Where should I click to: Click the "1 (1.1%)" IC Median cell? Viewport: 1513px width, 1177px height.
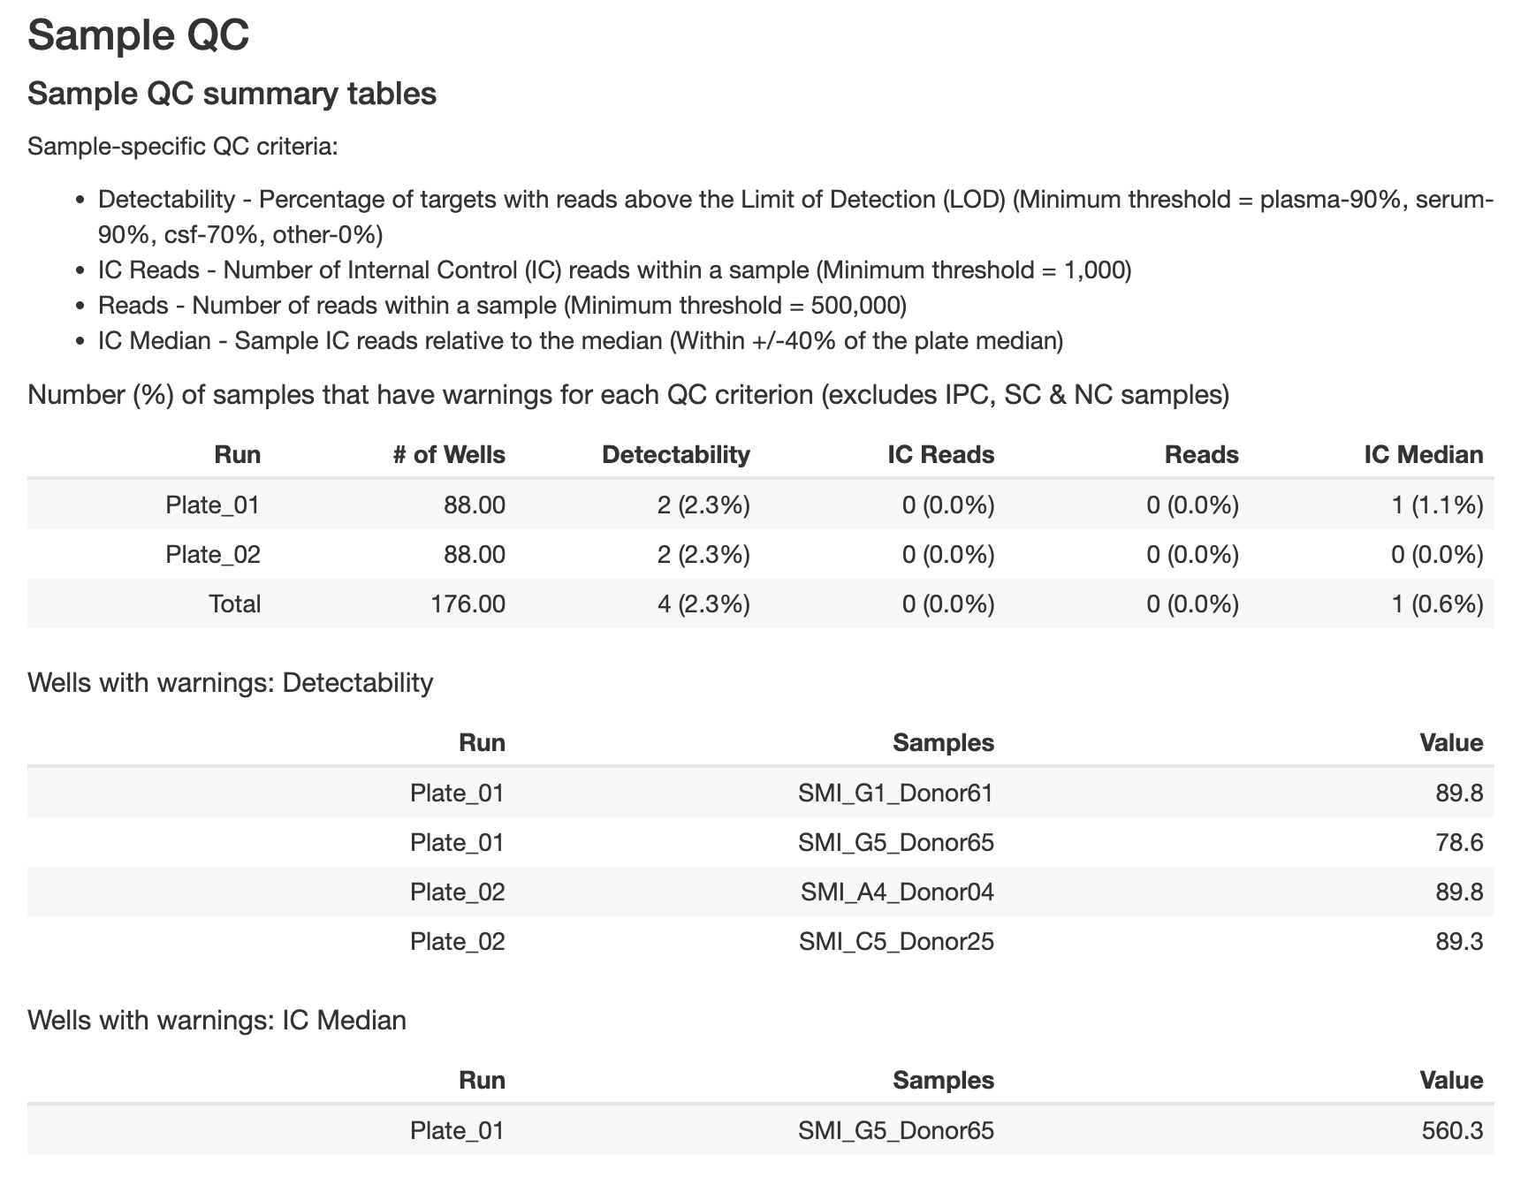[x=1437, y=505]
